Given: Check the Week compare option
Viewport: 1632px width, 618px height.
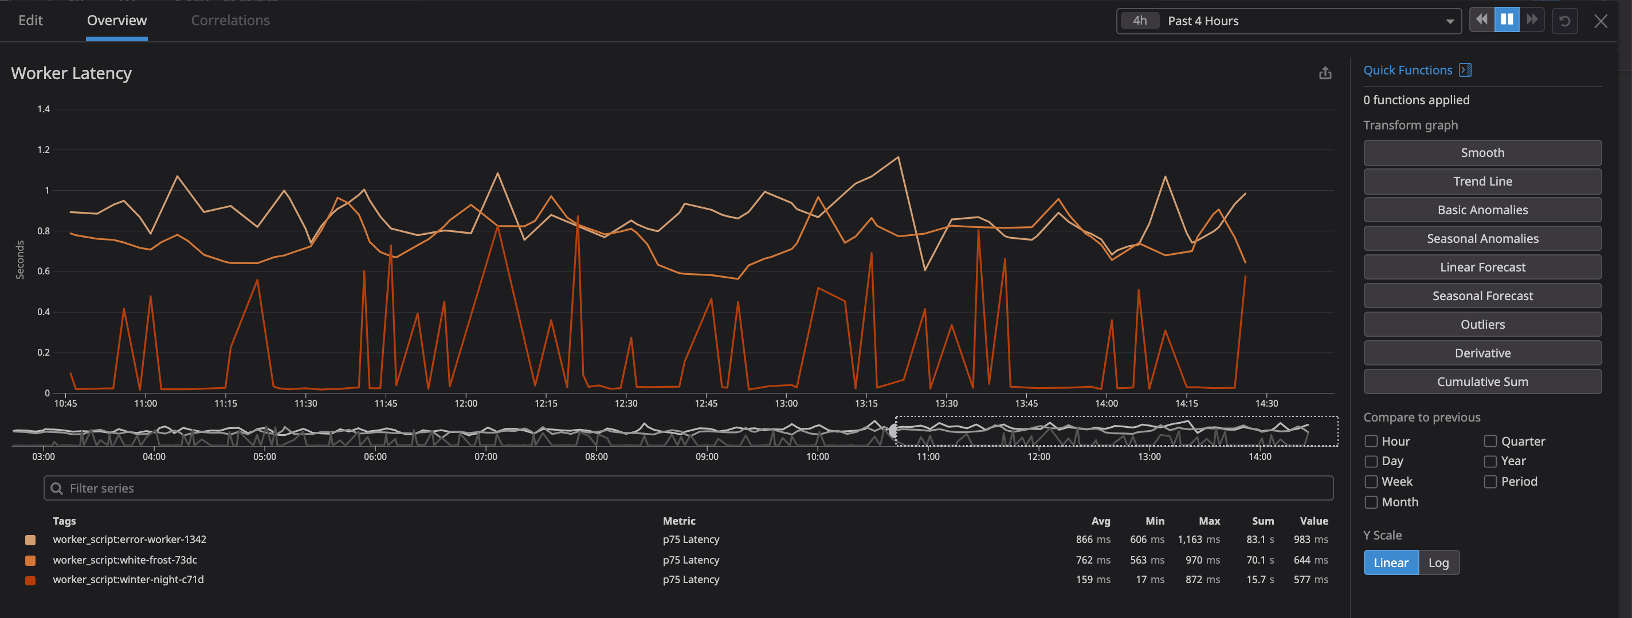Looking at the screenshot, I should pyautogui.click(x=1372, y=481).
